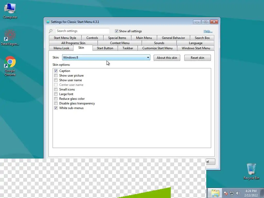Viewport: 264px width, 198px height.
Task: Select the Google Chrome desktop shortcut
Action: click(x=10, y=66)
